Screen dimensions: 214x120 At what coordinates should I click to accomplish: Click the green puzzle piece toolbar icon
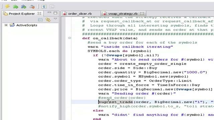tap(16, 7)
